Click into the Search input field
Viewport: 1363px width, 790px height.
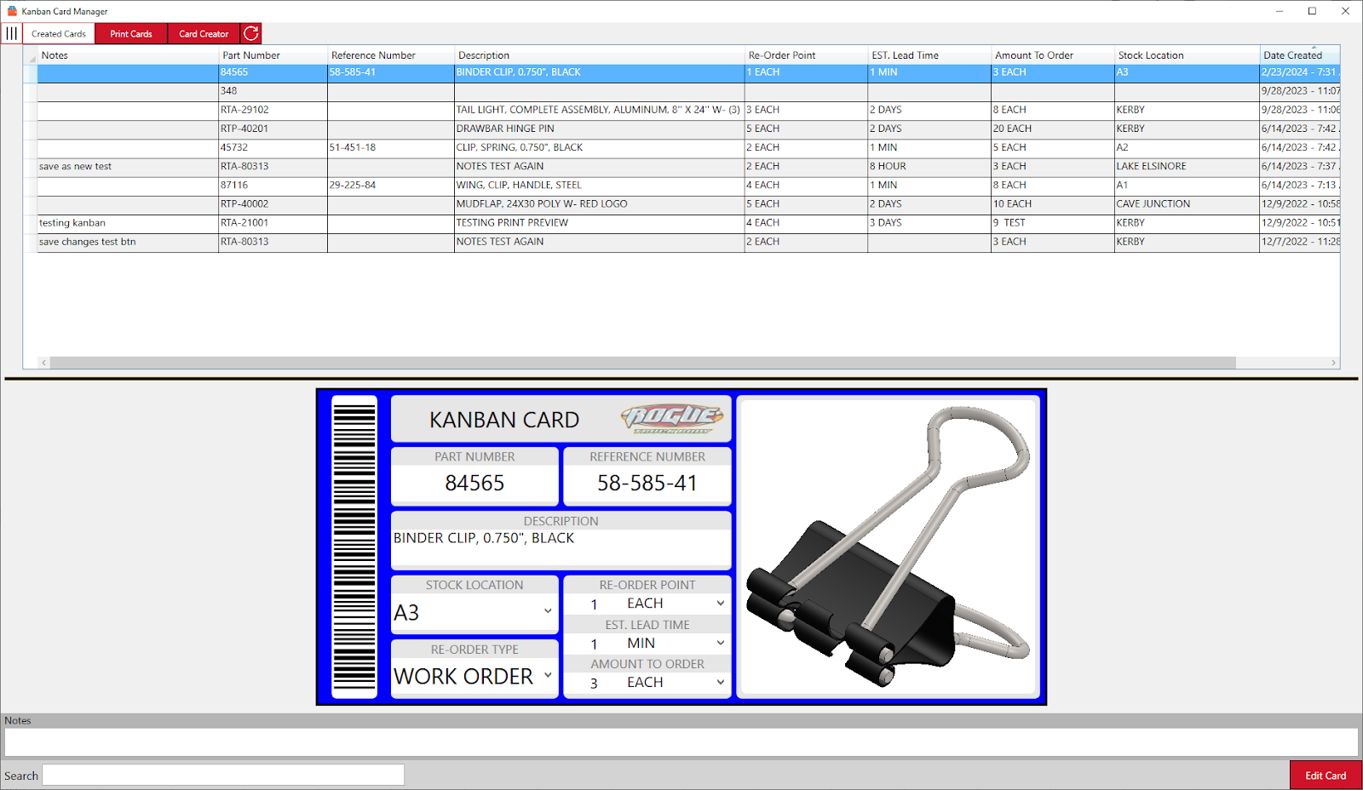point(223,776)
